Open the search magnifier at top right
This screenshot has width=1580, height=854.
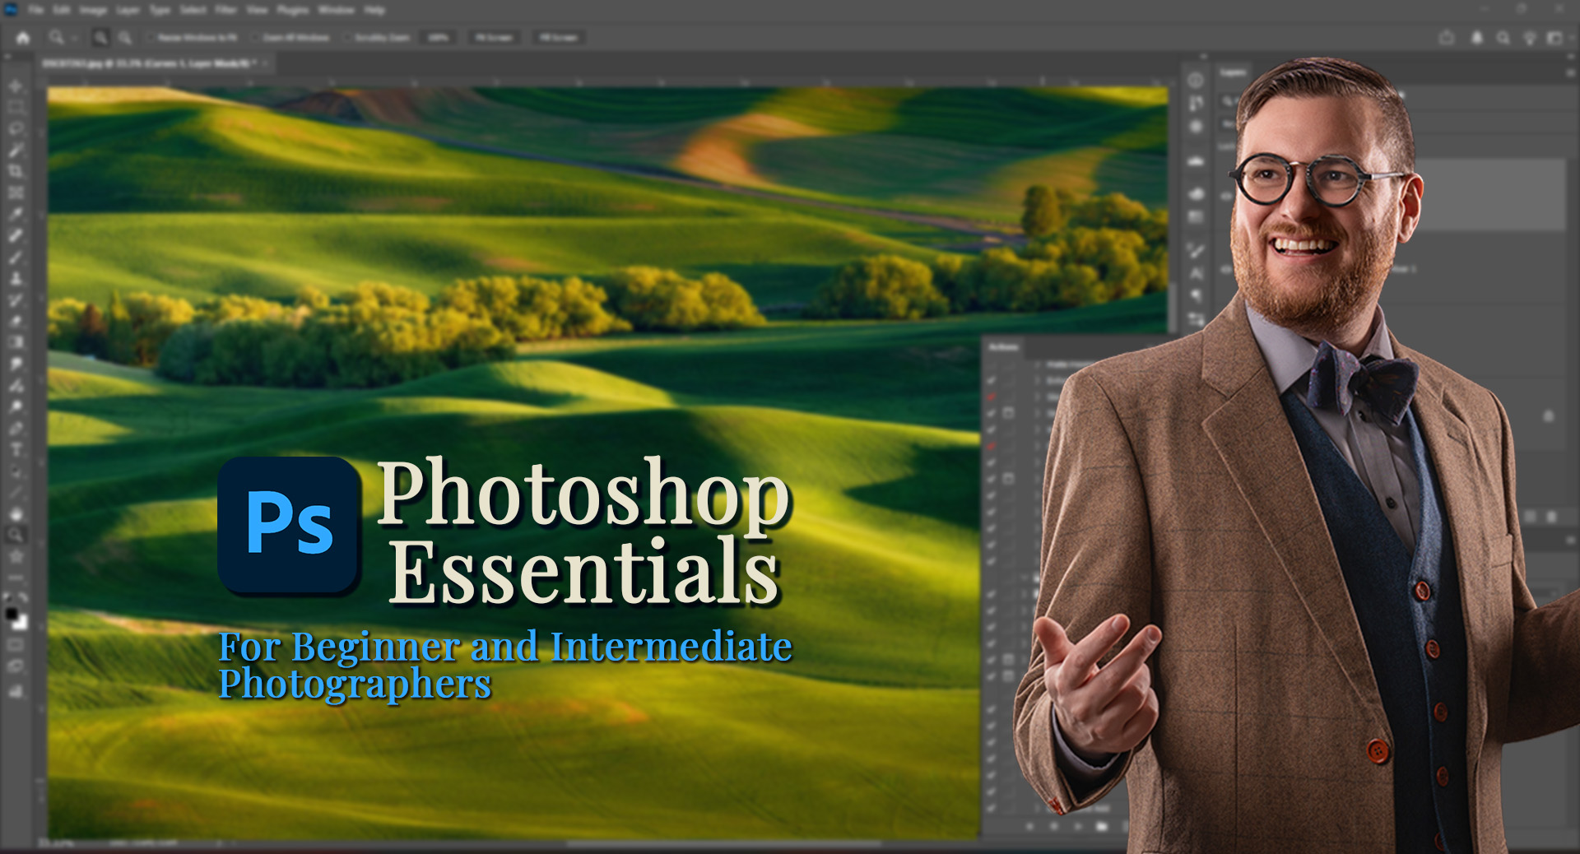coord(1503,38)
